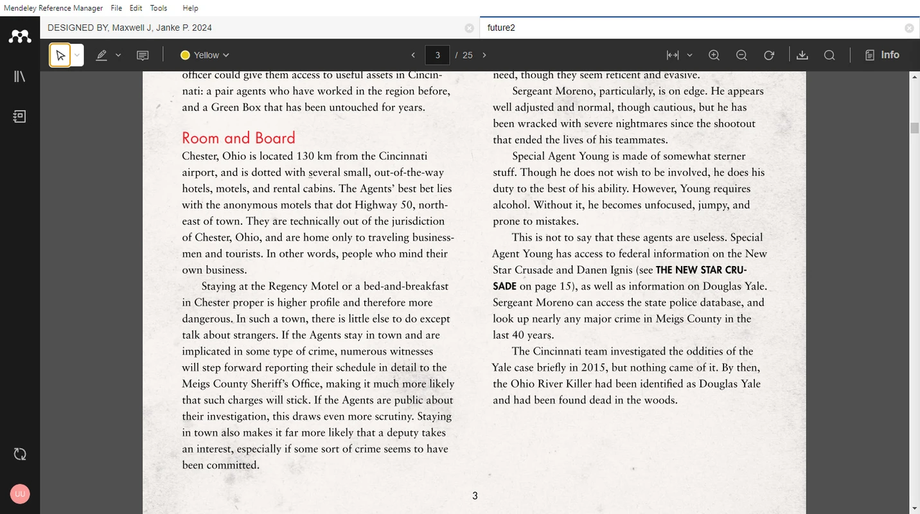Image resolution: width=920 pixels, height=514 pixels.
Task: Go to the next page
Action: tap(484, 55)
